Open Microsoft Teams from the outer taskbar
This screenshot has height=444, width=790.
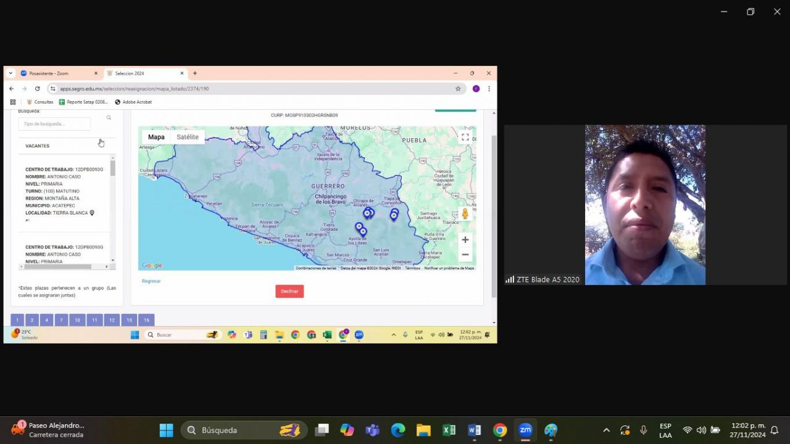[372, 430]
